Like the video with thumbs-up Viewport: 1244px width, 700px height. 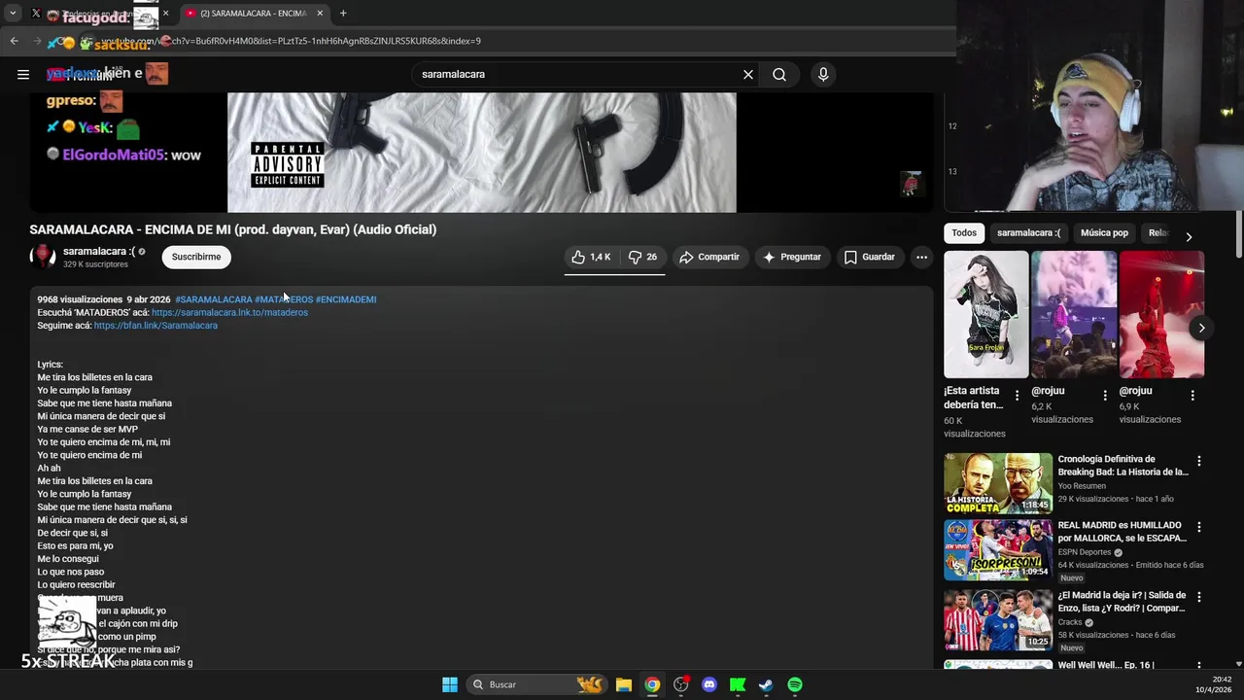(592, 257)
